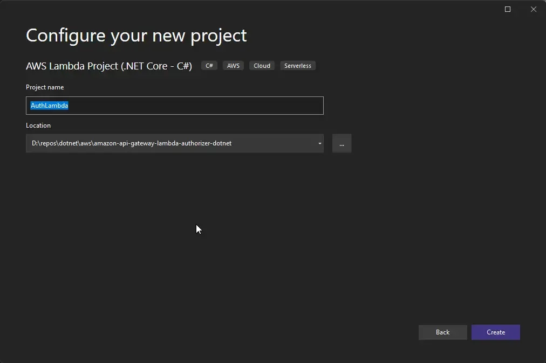Click inside the Project name text box
Viewport: 546px width, 363px height.
(x=174, y=106)
